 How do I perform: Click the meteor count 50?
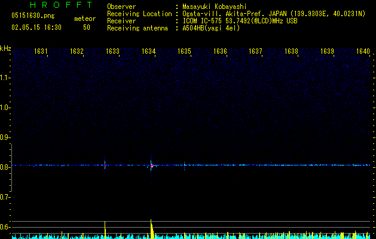[x=87, y=27]
